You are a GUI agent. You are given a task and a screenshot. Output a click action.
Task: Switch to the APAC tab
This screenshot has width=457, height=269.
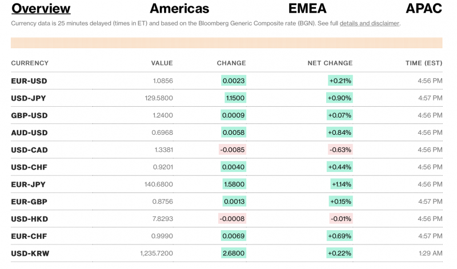[423, 9]
